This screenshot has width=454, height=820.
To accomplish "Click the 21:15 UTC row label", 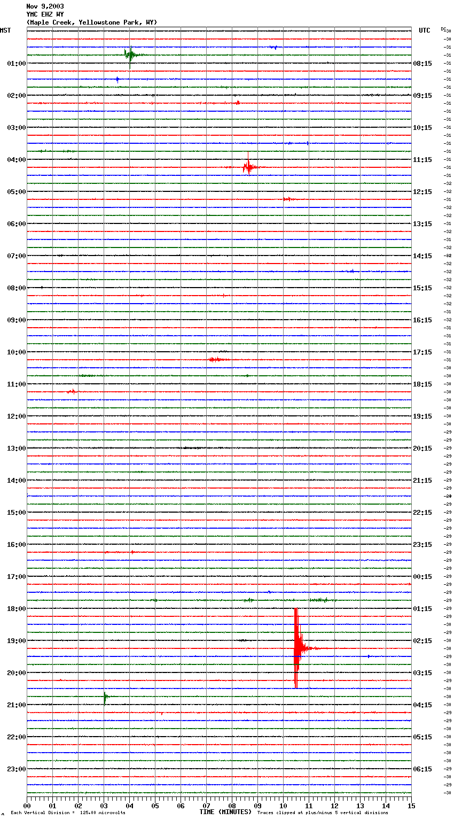I will (x=422, y=481).
